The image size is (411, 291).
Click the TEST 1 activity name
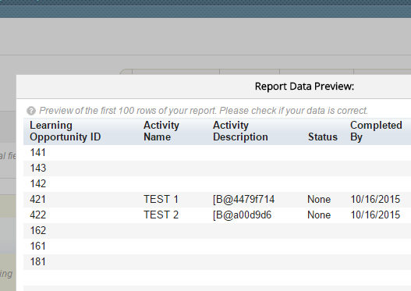coord(161,199)
